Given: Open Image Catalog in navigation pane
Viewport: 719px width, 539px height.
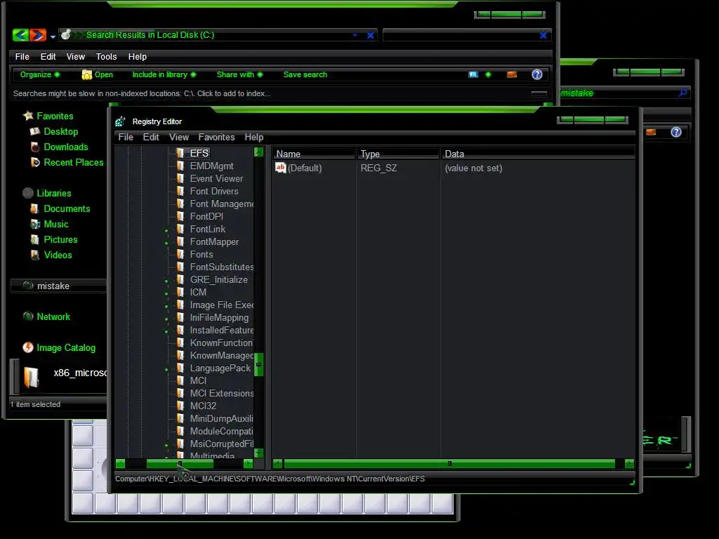Looking at the screenshot, I should click(x=65, y=348).
